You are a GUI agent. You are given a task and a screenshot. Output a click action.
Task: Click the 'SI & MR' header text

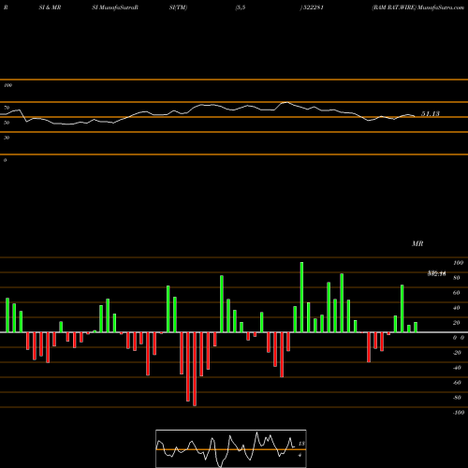(50, 7)
